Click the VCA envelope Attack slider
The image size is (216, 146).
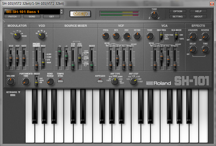[x=155, y=59]
